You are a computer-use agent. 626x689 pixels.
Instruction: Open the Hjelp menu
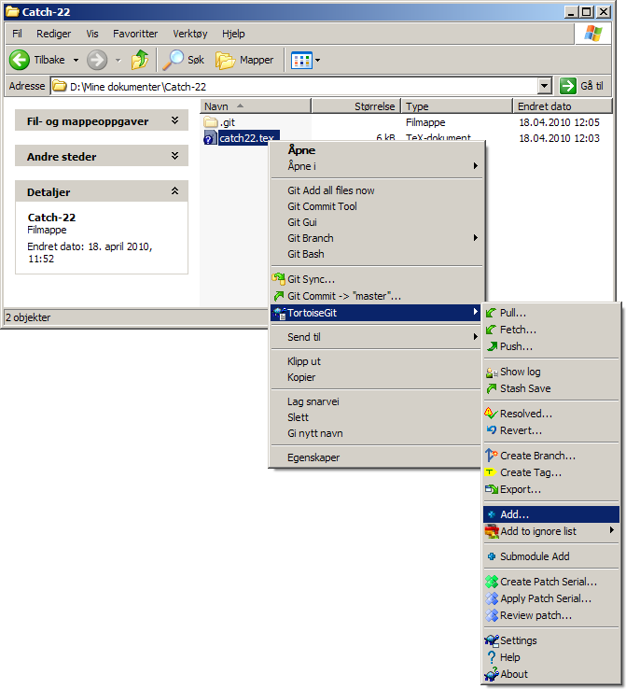[233, 34]
